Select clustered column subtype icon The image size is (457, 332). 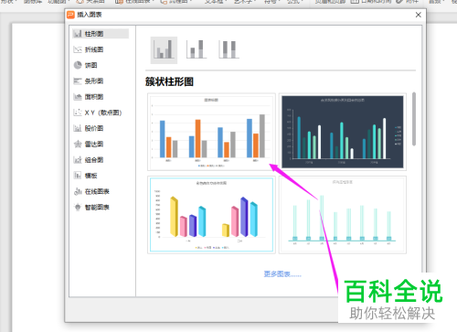164,50
